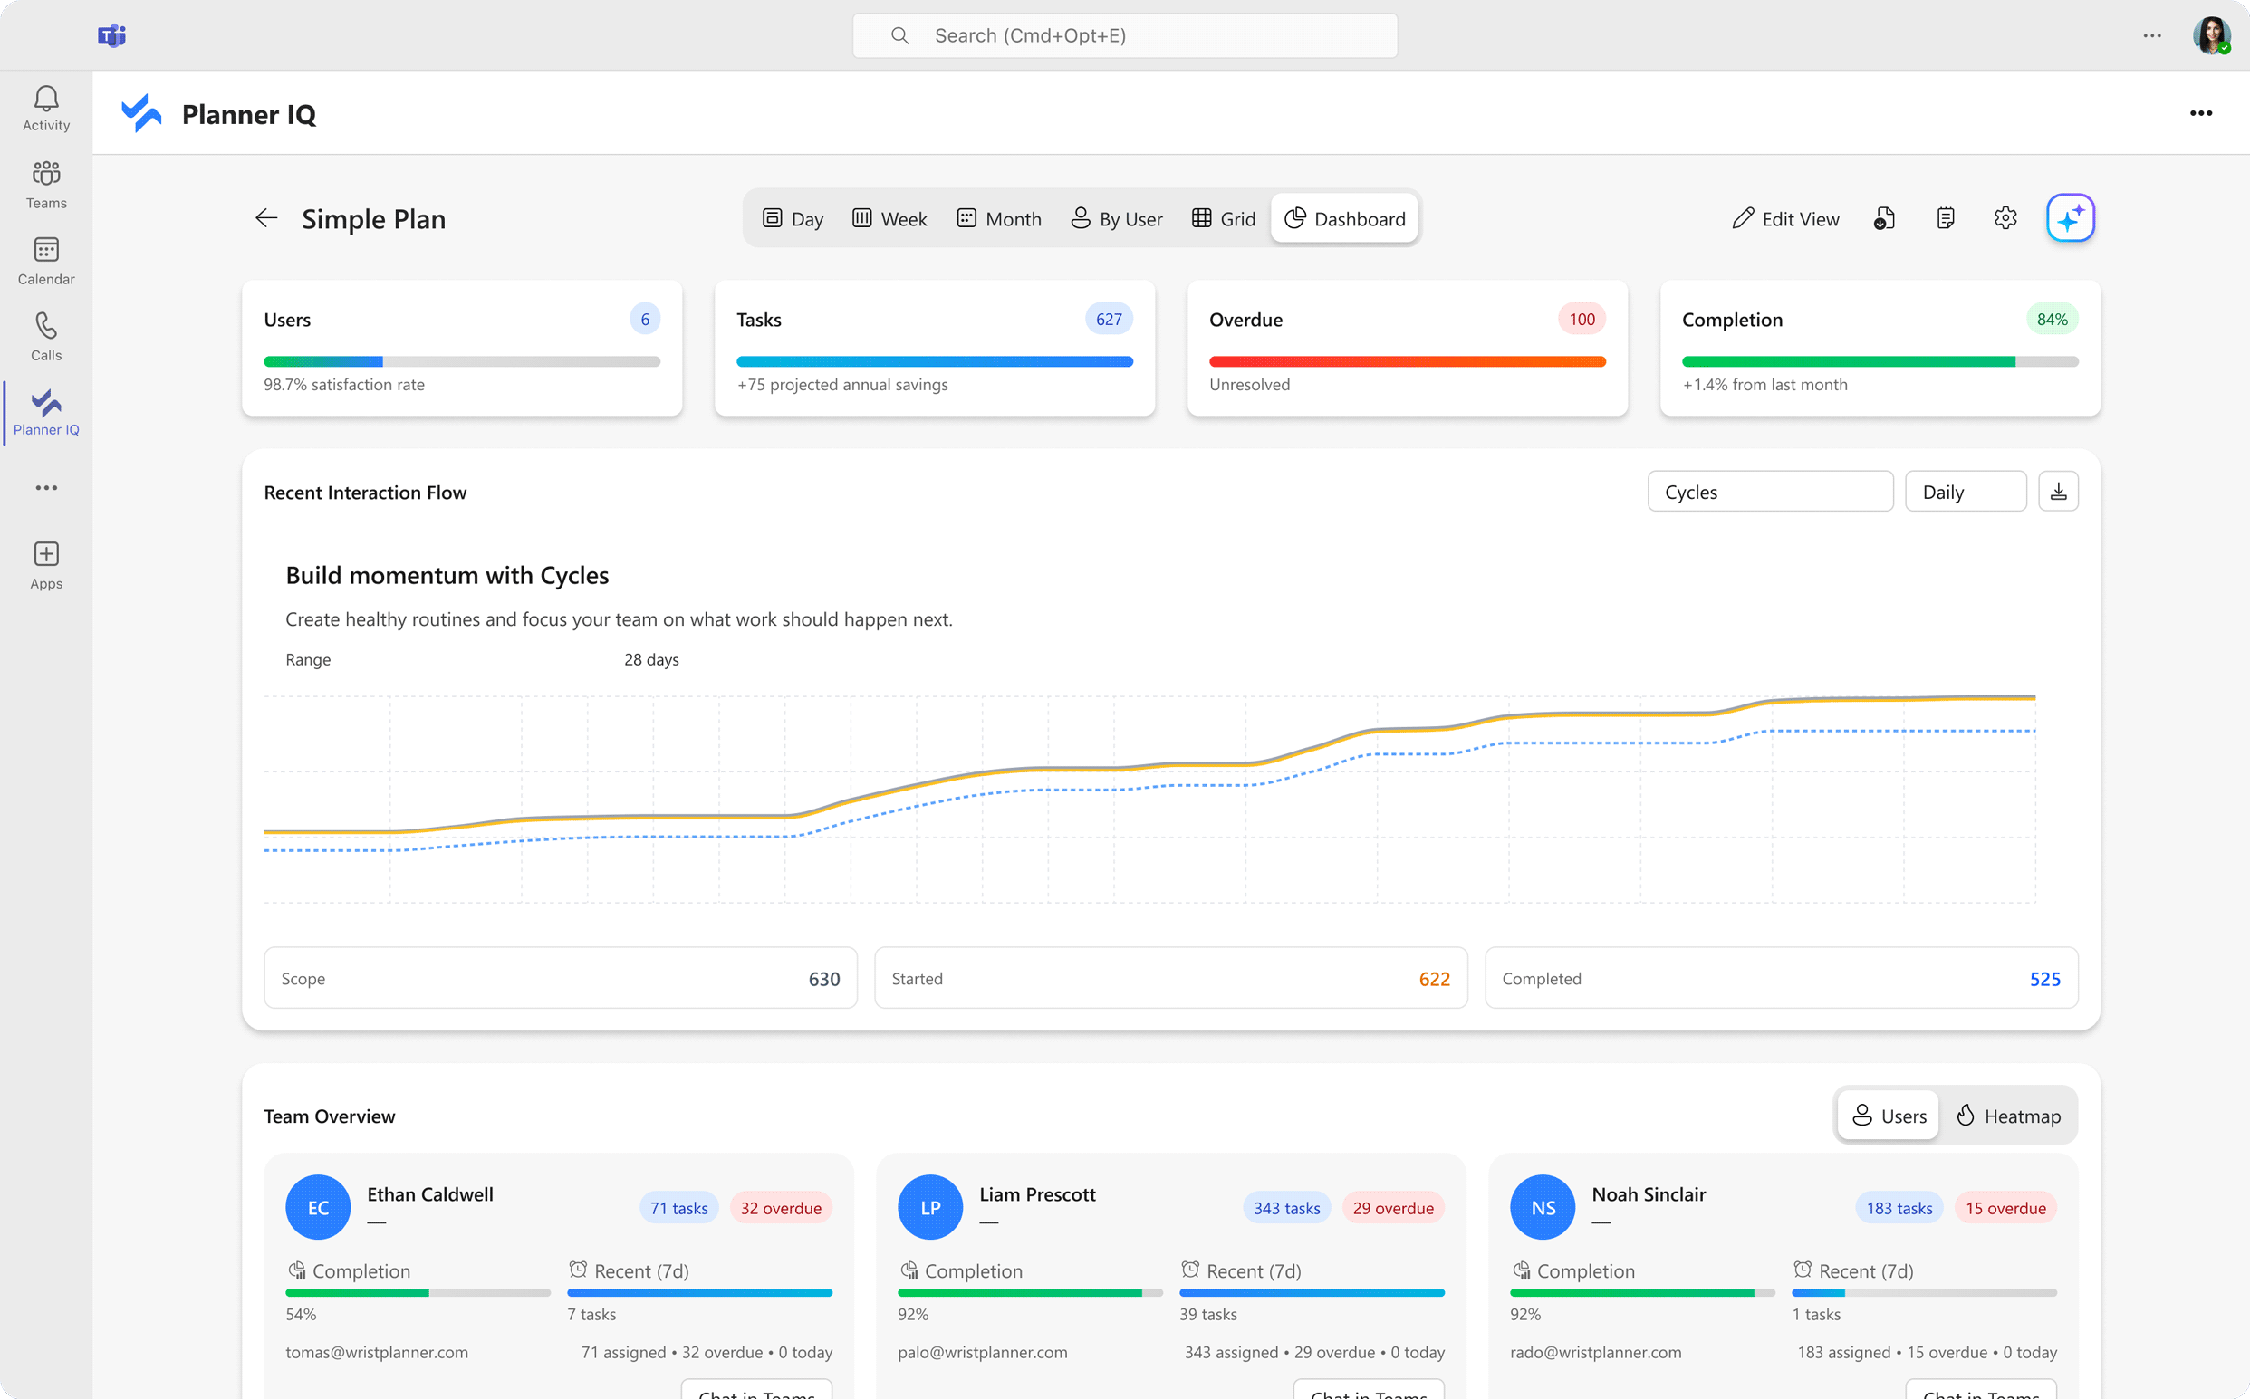Open Teams section in sidebar
Screen dimensions: 2250x1399
pyautogui.click(x=46, y=185)
